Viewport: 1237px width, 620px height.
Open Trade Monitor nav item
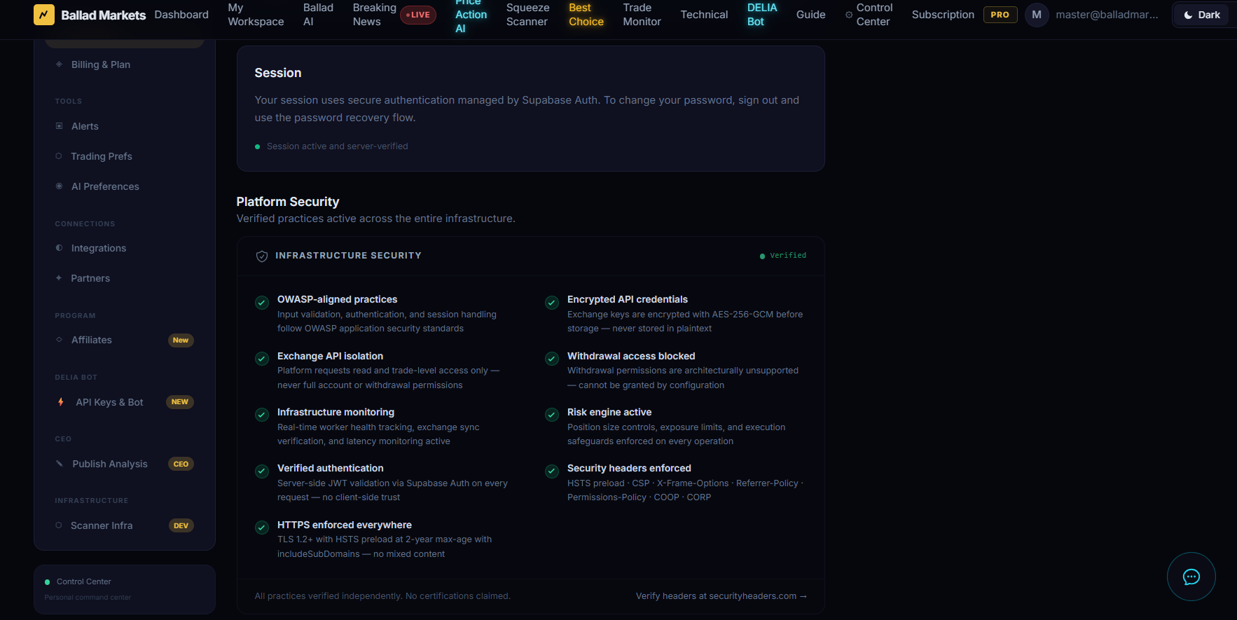(x=642, y=15)
